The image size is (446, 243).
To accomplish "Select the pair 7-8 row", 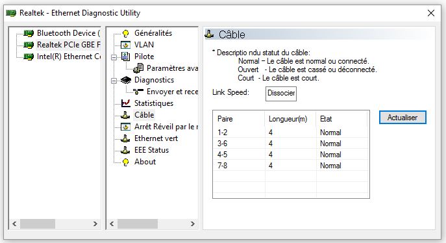I will click(x=291, y=166).
